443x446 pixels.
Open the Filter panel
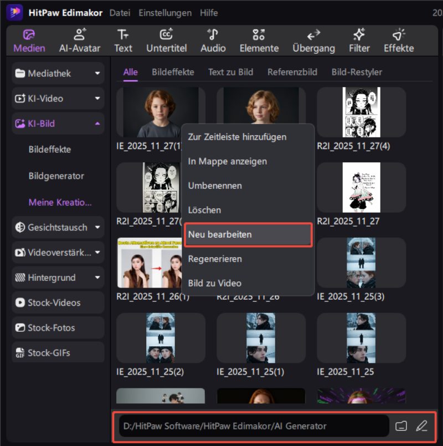pyautogui.click(x=359, y=40)
